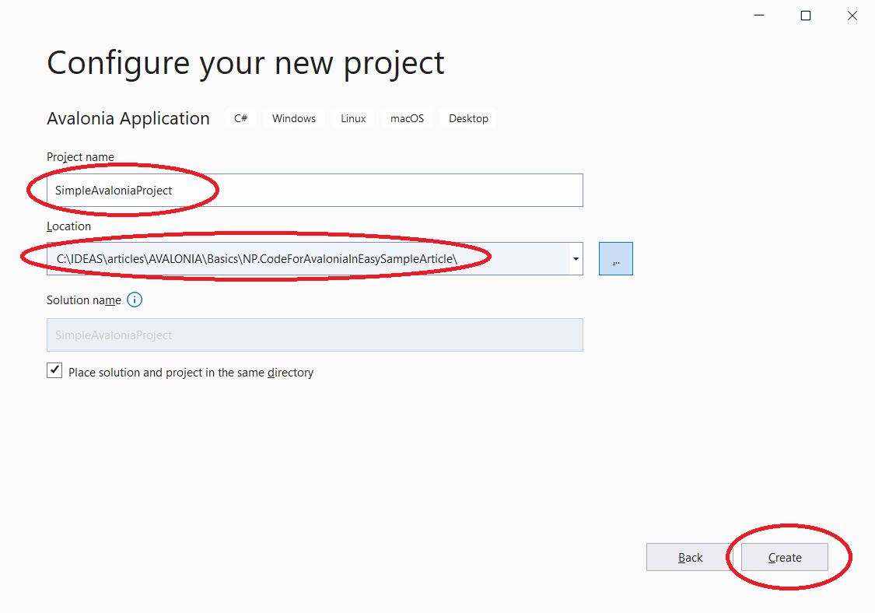Click the Create button
The width and height of the screenshot is (875, 613).
point(784,557)
